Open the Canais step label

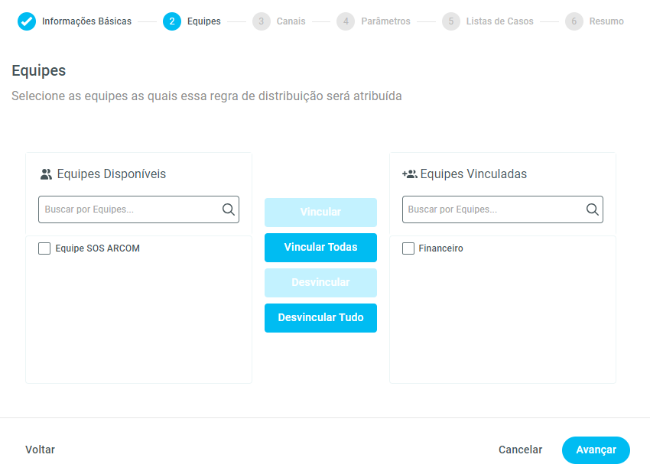tap(291, 21)
